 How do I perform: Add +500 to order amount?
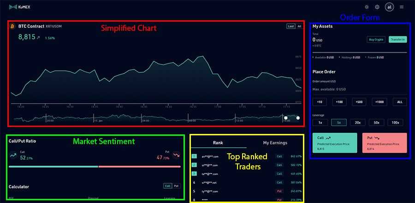click(359, 102)
